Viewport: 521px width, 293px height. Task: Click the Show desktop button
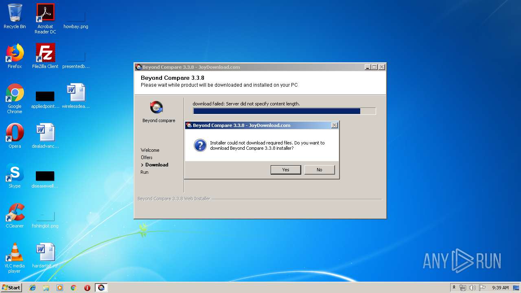click(x=517, y=288)
